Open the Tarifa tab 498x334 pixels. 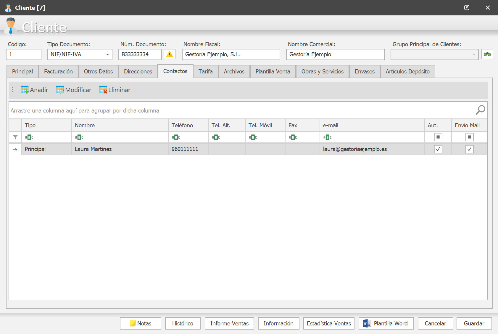pos(206,71)
